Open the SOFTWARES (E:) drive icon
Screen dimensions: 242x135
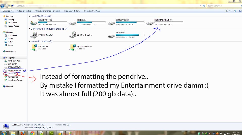[111, 23]
